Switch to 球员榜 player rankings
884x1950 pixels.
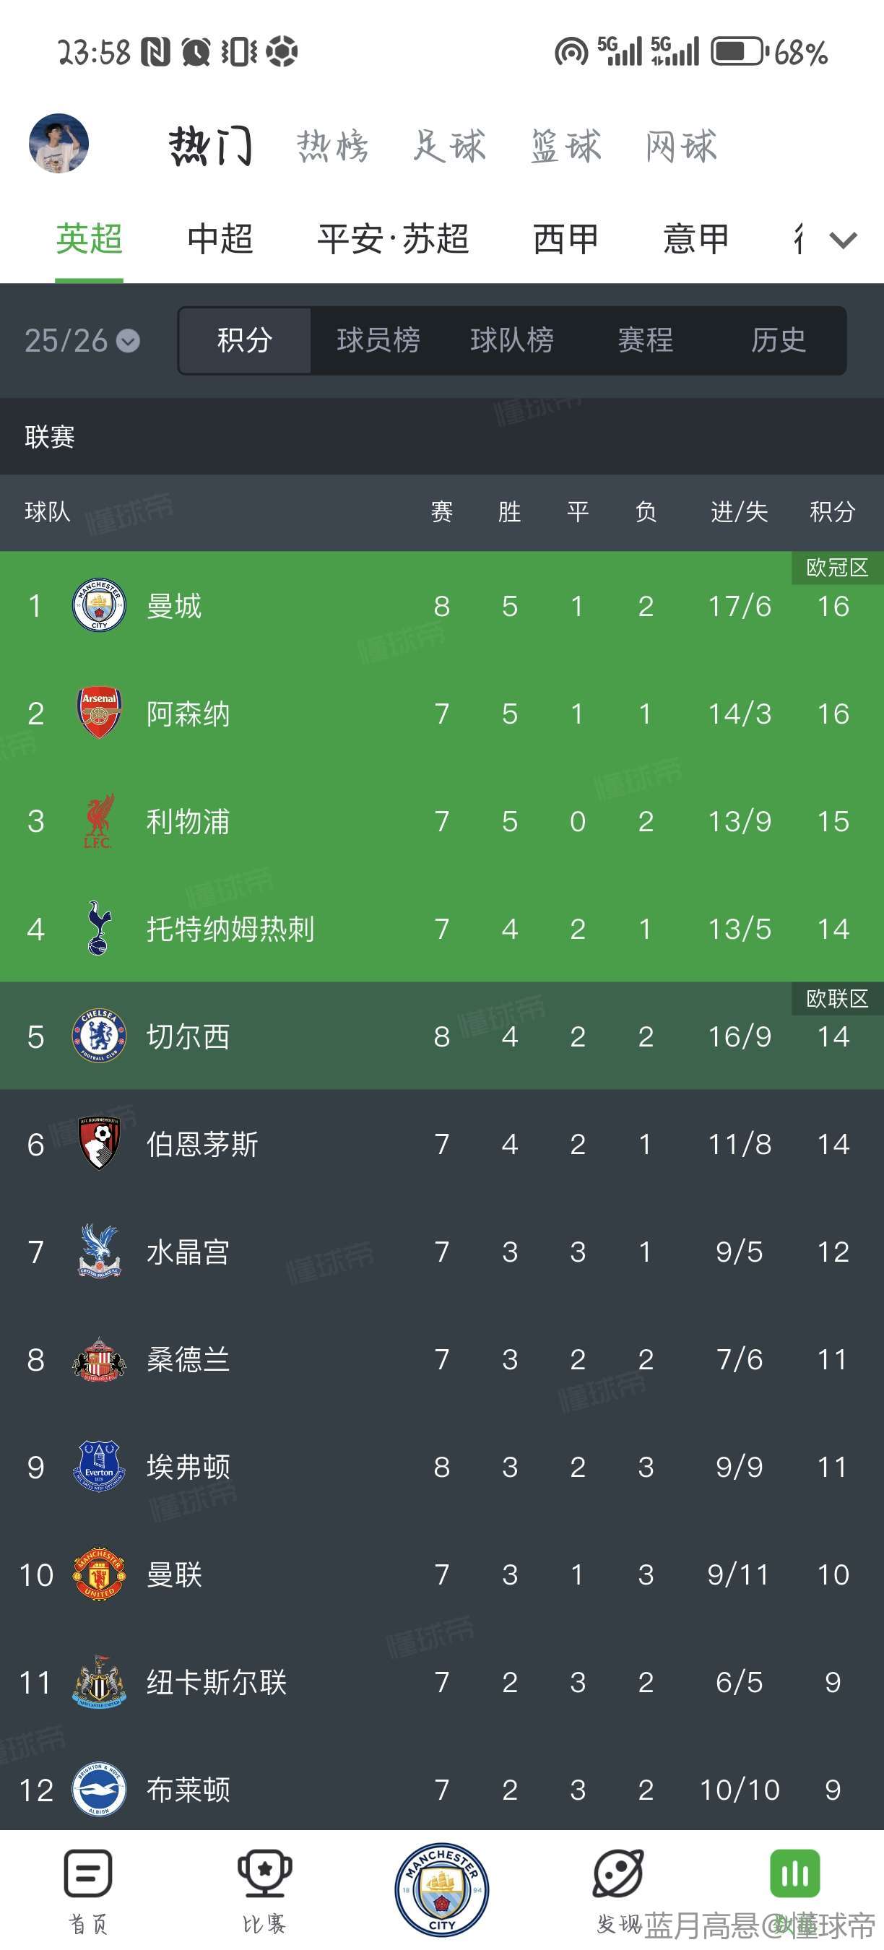pos(378,341)
